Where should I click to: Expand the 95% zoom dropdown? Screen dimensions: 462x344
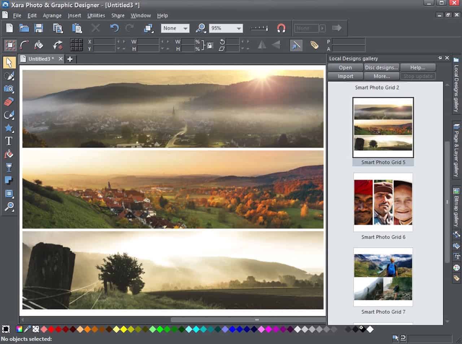click(x=226, y=28)
